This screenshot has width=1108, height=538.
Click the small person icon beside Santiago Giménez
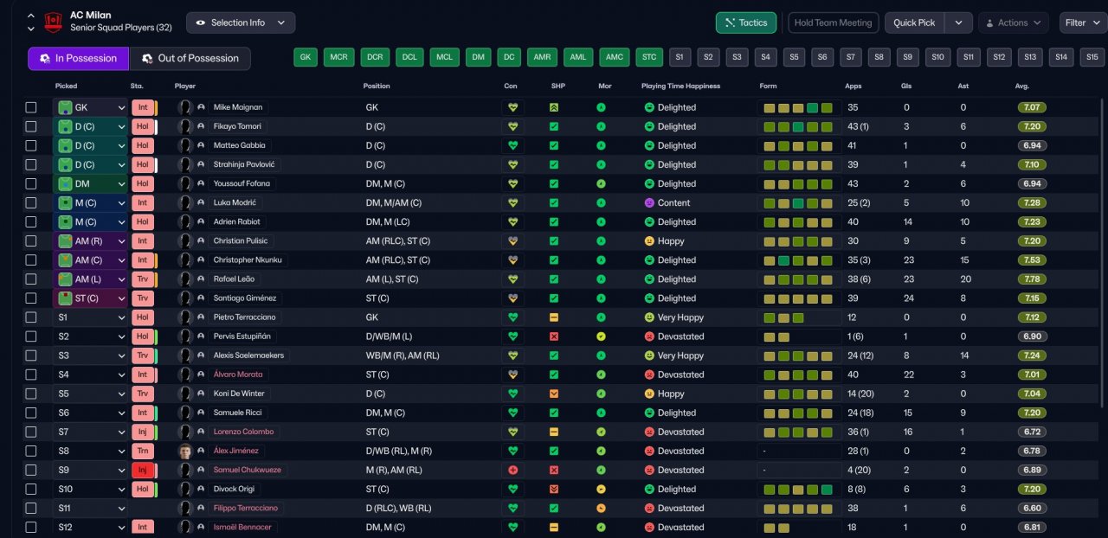(202, 298)
